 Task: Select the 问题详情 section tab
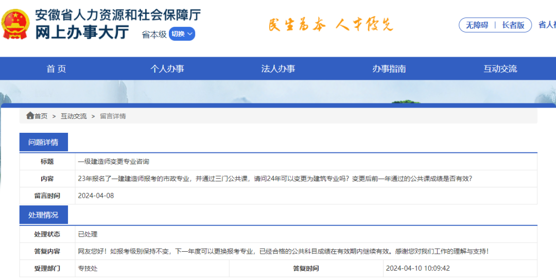click(x=44, y=142)
